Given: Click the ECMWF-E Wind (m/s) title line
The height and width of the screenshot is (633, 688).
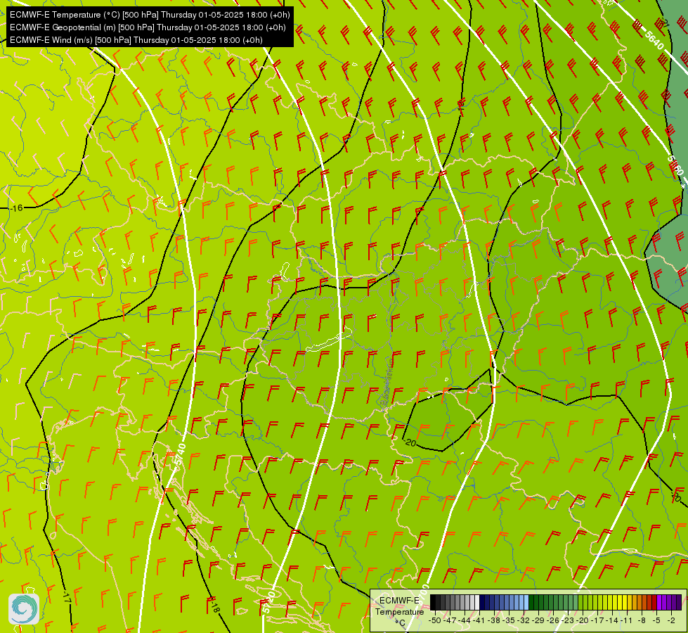Looking at the screenshot, I should click(x=136, y=40).
